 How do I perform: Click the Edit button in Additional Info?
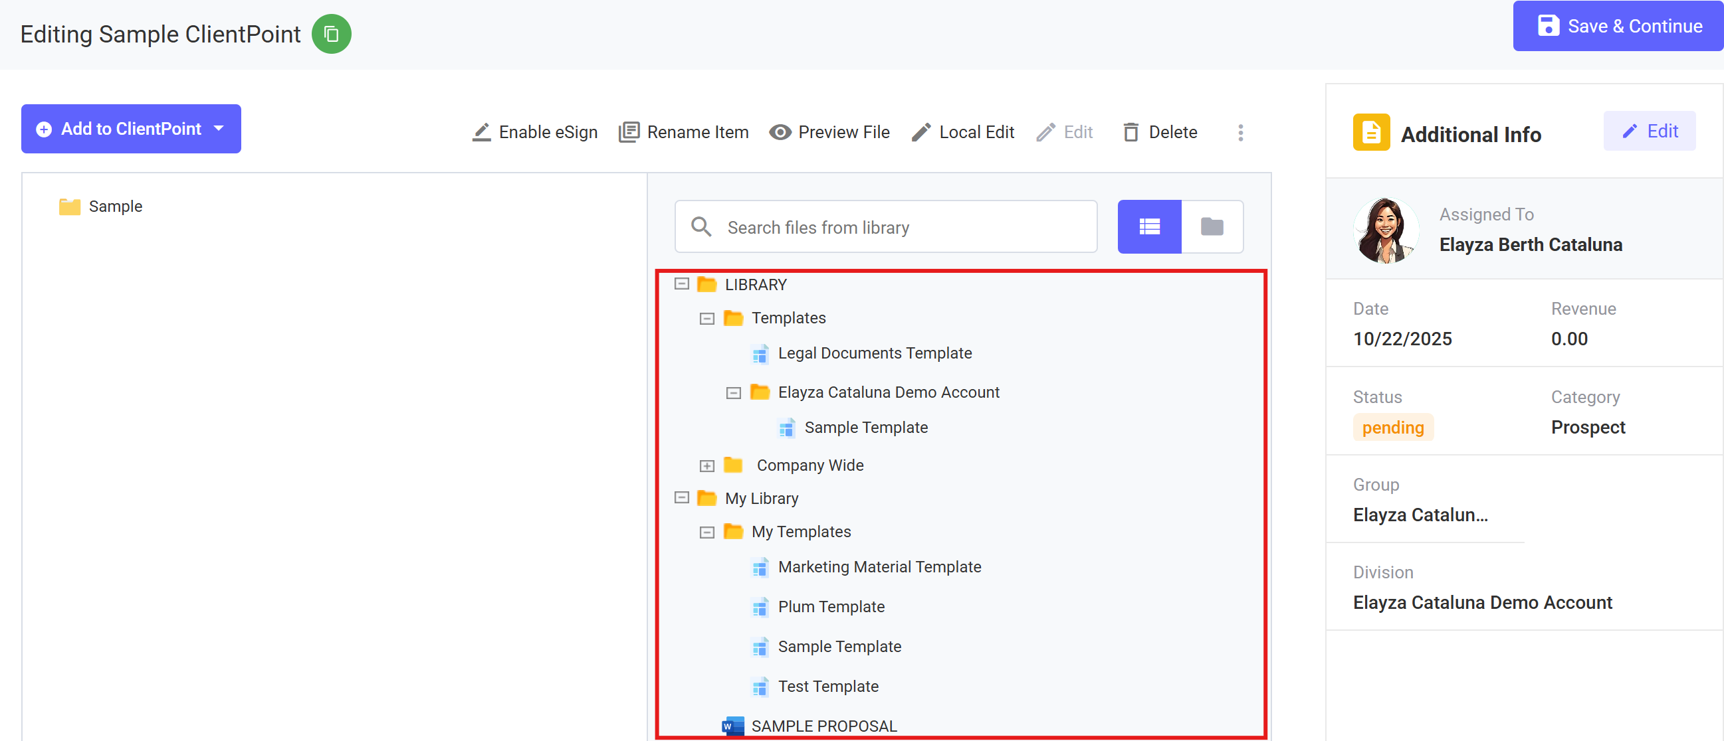coord(1649,131)
